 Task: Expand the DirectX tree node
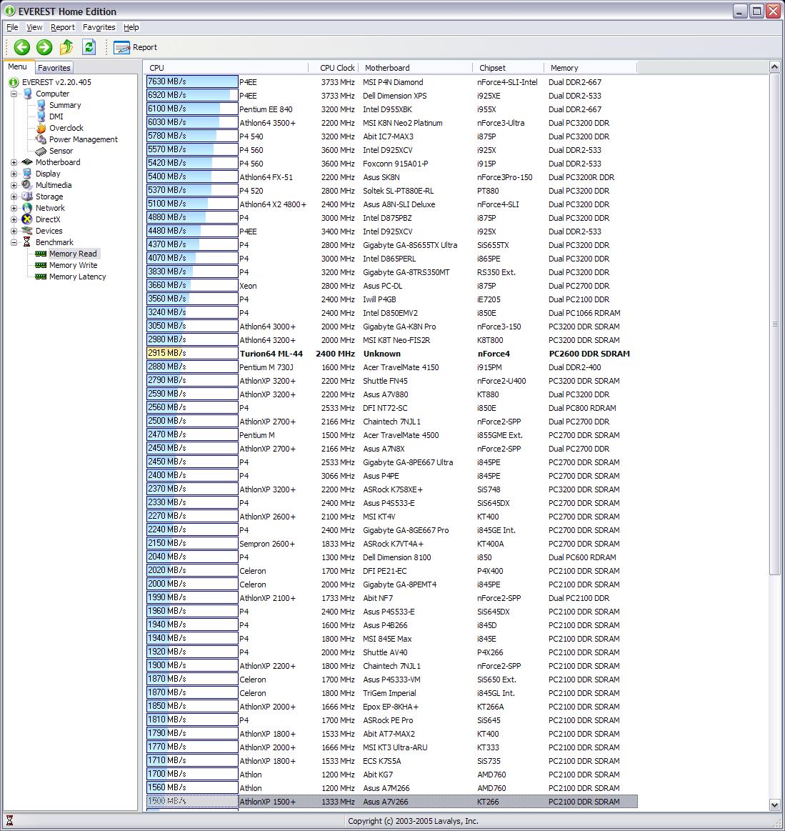14,219
